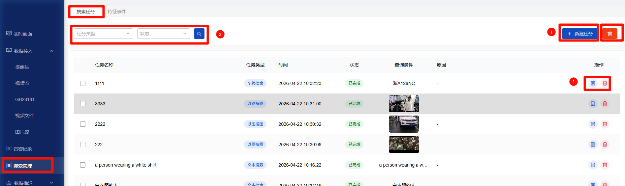Open the 状态 dropdown filter
Screen dimensions: 625x186
pyautogui.click(x=164, y=34)
